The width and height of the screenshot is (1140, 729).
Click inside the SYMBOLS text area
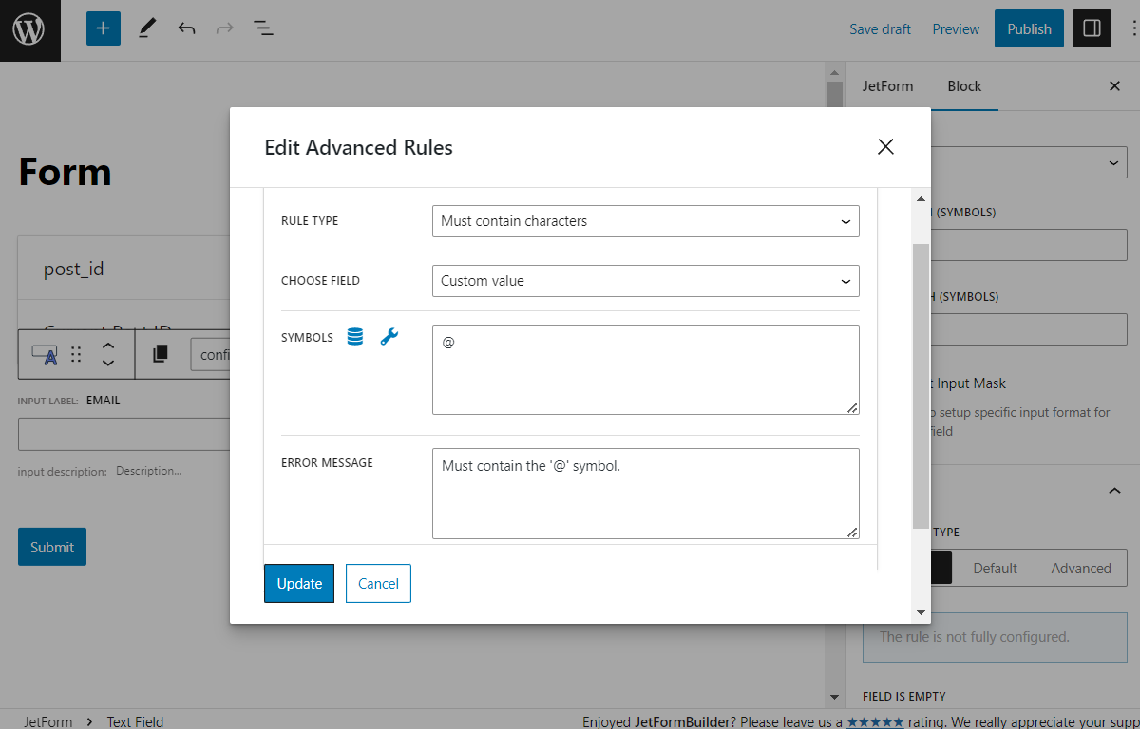645,368
